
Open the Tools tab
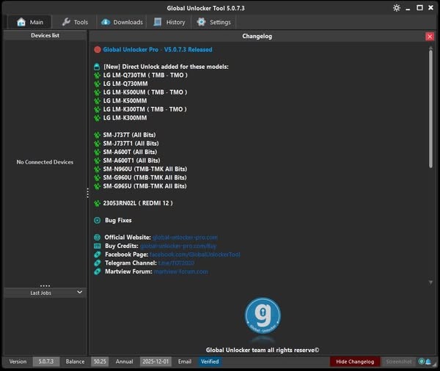click(x=75, y=22)
